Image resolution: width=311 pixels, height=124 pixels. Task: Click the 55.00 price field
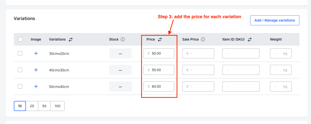click(159, 70)
